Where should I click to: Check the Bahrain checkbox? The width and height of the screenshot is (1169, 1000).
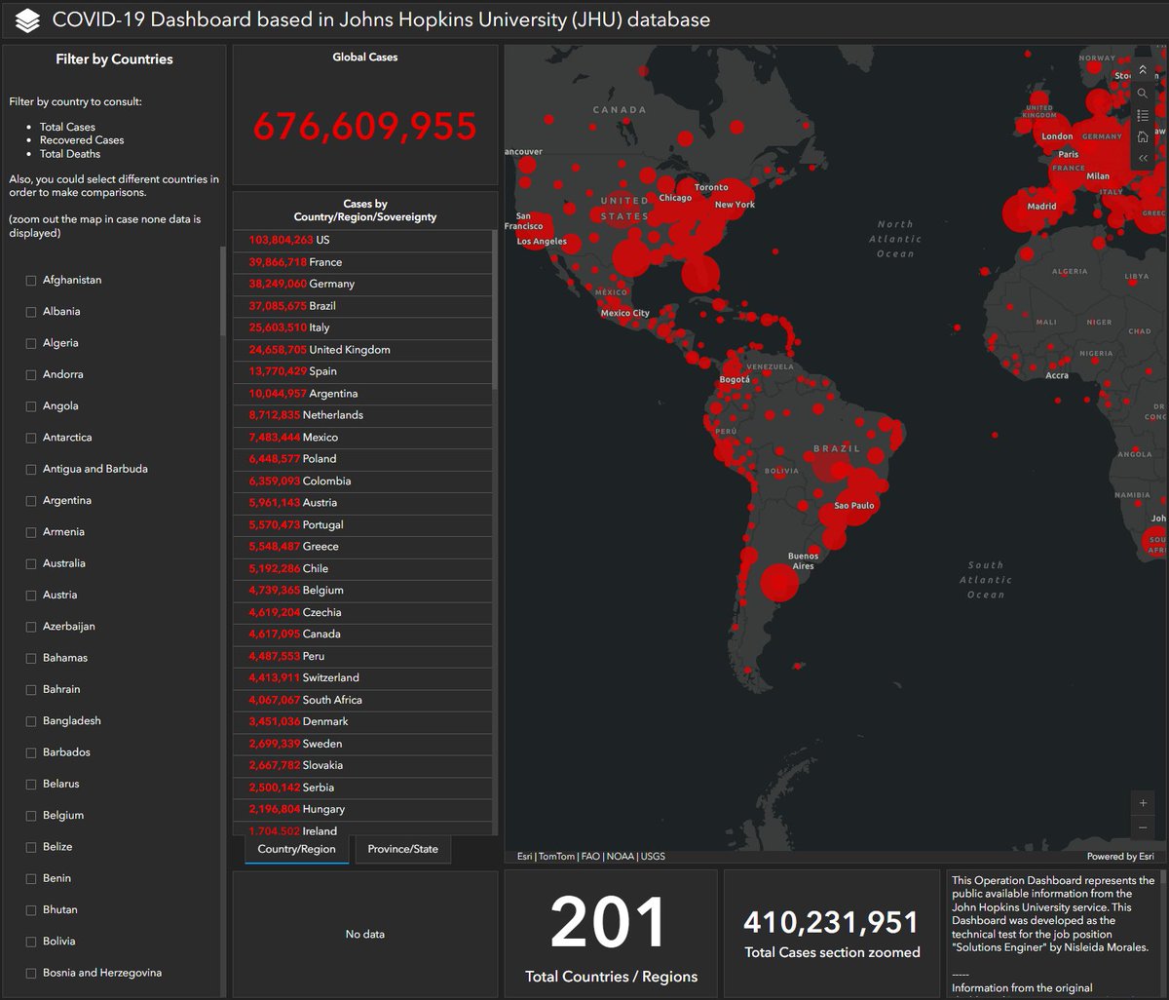(x=31, y=690)
